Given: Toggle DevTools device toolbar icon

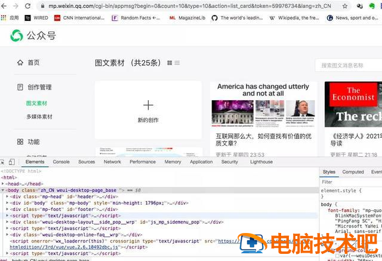Looking at the screenshot, I should coord(12,162).
